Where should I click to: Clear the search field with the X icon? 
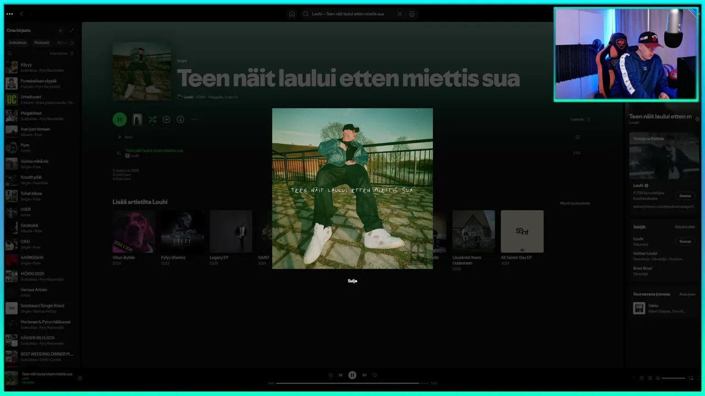click(x=400, y=14)
